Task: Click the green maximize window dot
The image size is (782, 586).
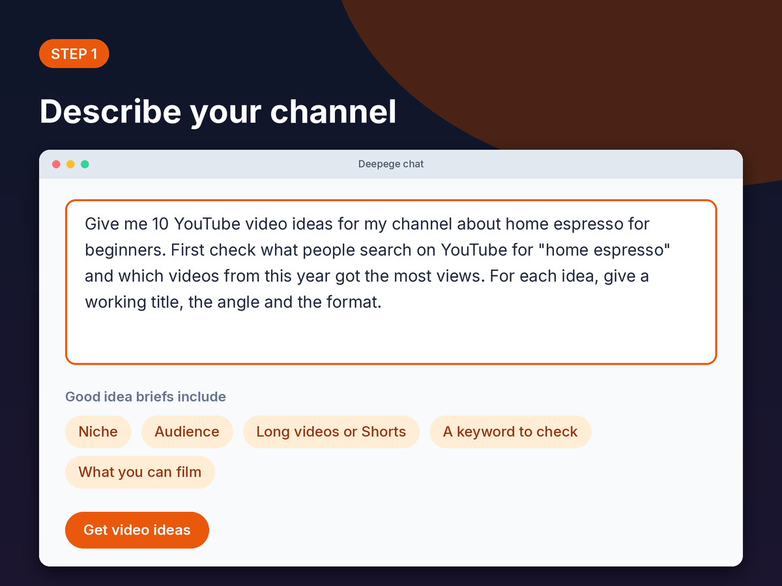Action: tap(85, 164)
